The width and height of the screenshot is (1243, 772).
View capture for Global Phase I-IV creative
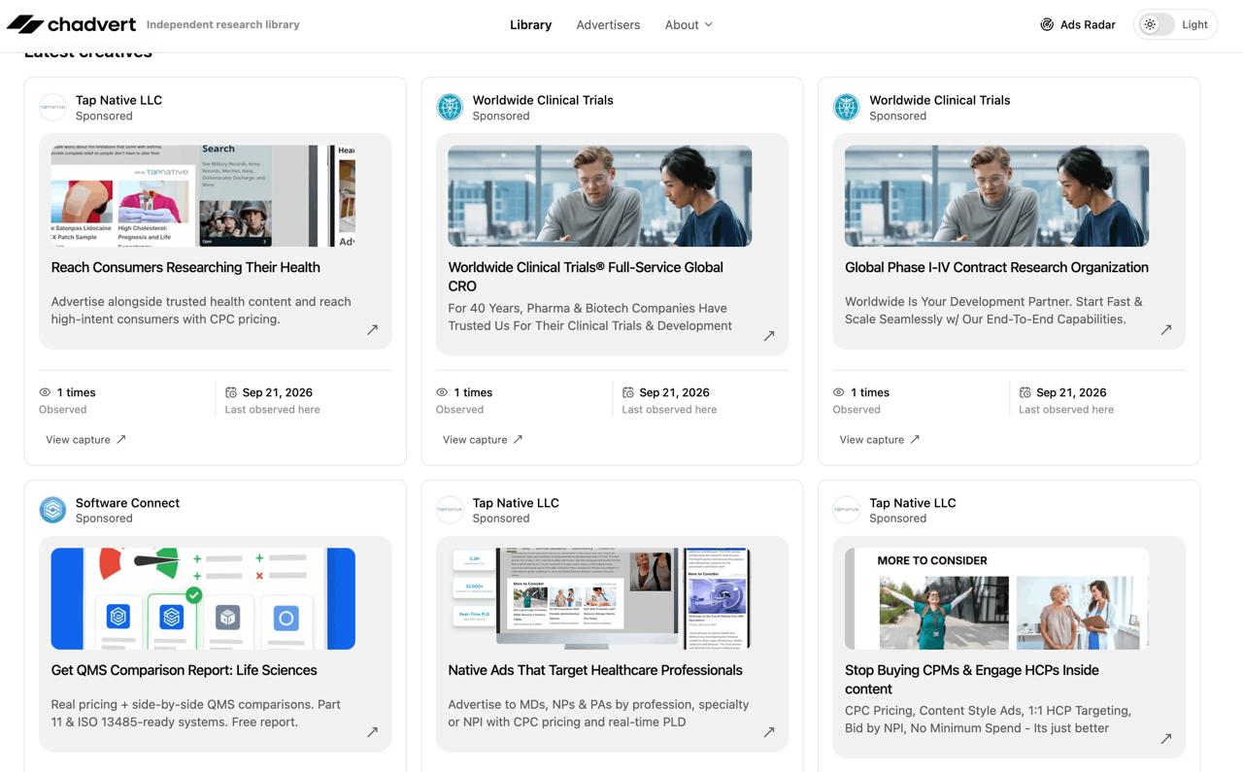point(880,440)
